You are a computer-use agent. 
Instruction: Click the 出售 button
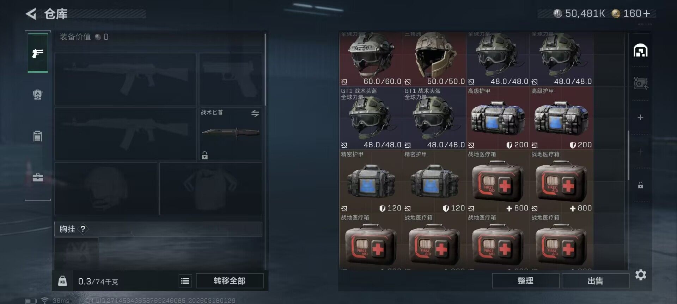(x=595, y=281)
